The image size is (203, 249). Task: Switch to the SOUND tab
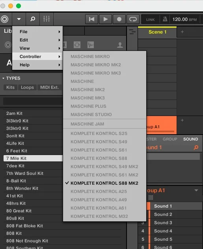(190, 139)
